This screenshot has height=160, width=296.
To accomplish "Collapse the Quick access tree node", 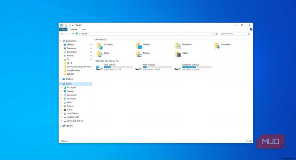I will (x=60, y=41).
